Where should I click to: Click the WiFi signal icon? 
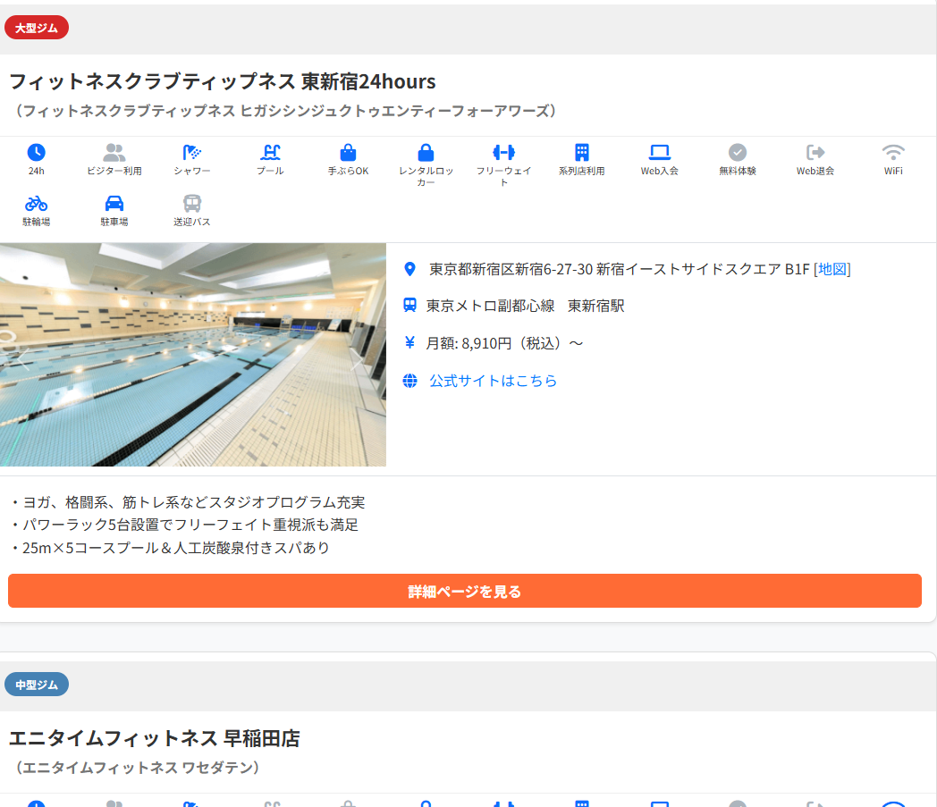click(893, 152)
